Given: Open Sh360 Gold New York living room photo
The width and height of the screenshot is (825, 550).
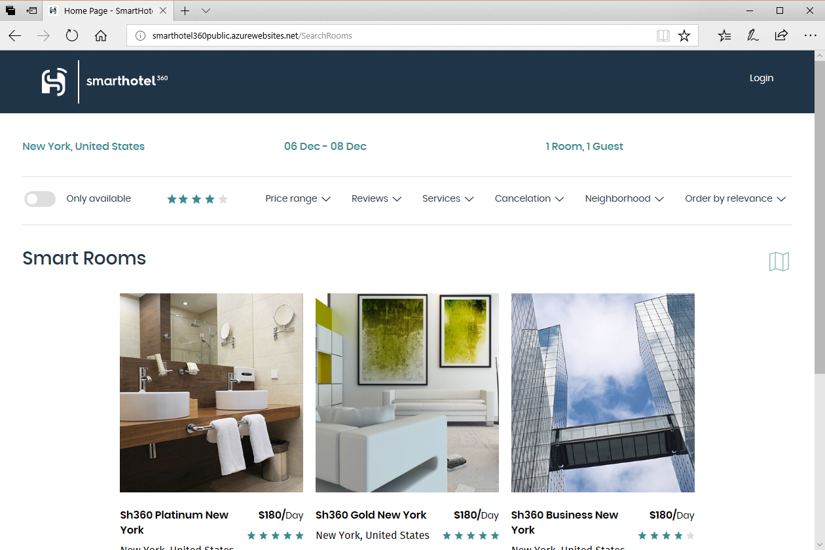Looking at the screenshot, I should tap(407, 393).
